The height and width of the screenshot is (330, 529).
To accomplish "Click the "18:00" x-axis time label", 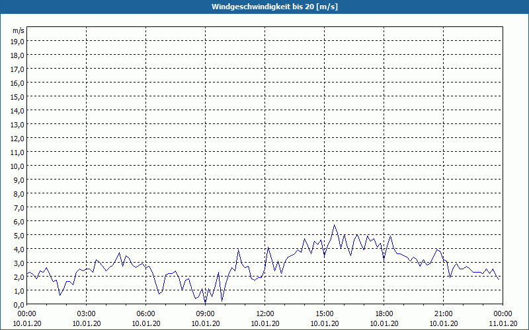I will [x=384, y=314].
